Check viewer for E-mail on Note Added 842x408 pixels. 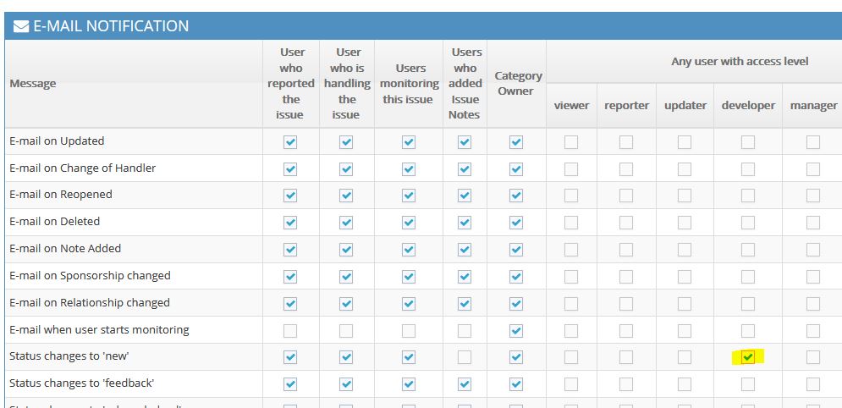(571, 250)
